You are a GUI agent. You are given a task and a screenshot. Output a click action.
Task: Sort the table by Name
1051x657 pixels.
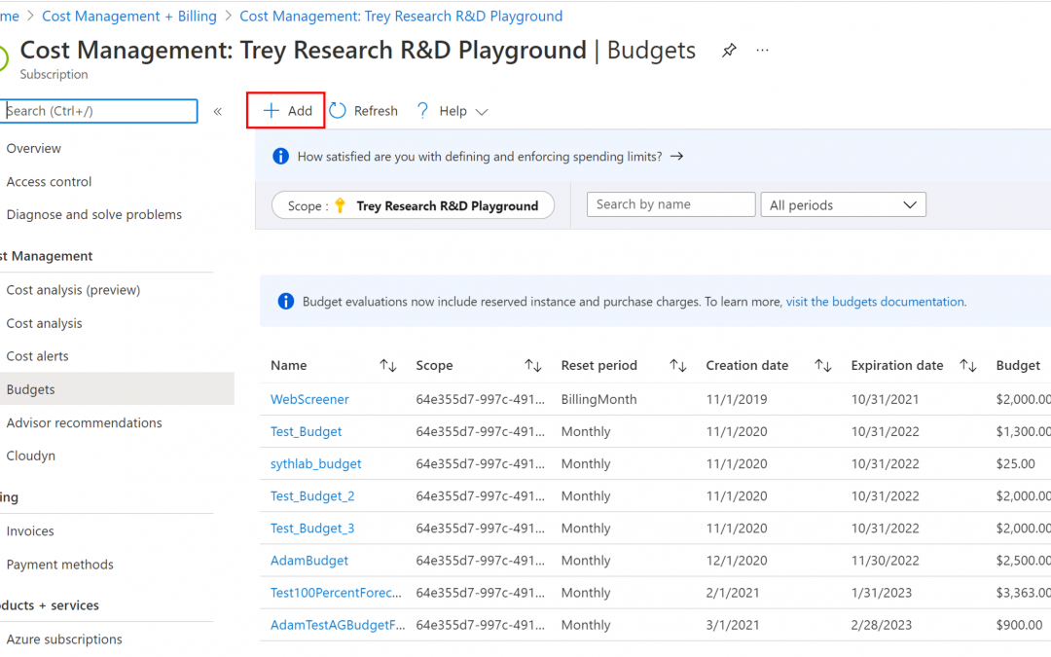pyautogui.click(x=388, y=365)
